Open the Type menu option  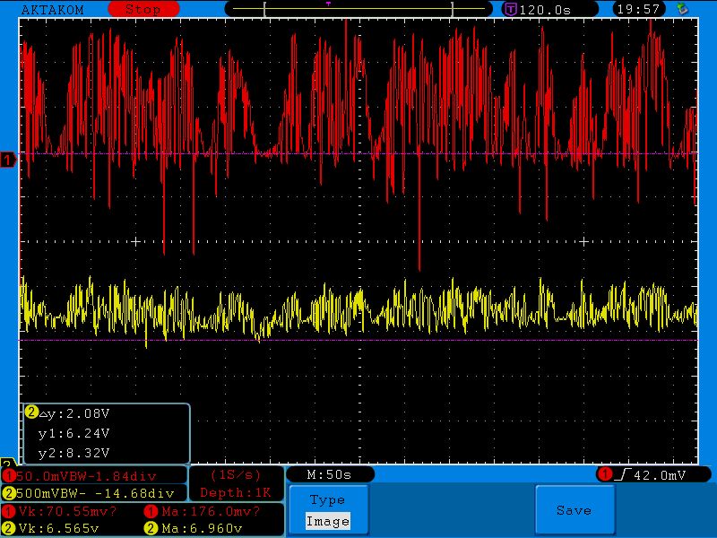(x=327, y=500)
